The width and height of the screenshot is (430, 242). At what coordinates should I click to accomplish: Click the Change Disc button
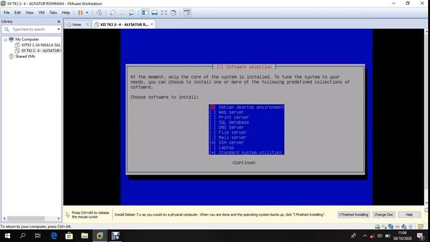coord(384,214)
